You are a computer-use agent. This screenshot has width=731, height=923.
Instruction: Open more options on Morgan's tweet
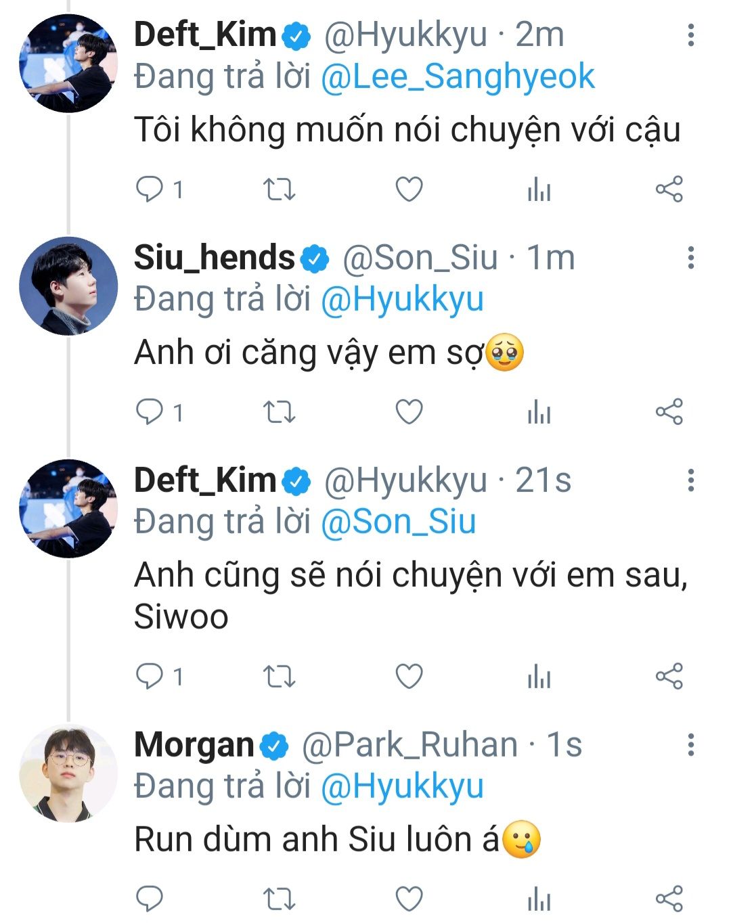(x=690, y=745)
